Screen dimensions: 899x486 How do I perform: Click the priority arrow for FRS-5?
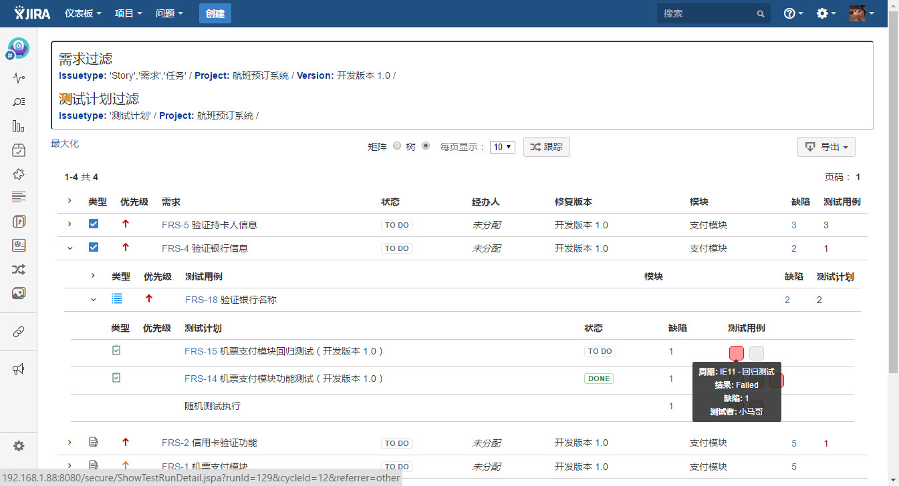125,224
